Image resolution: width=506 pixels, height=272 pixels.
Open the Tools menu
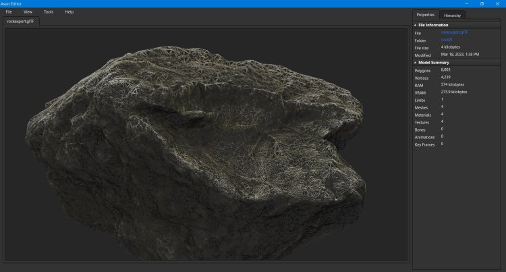tap(49, 12)
